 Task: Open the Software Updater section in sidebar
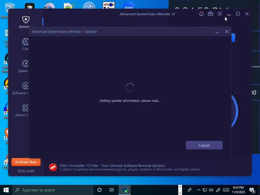[21, 88]
